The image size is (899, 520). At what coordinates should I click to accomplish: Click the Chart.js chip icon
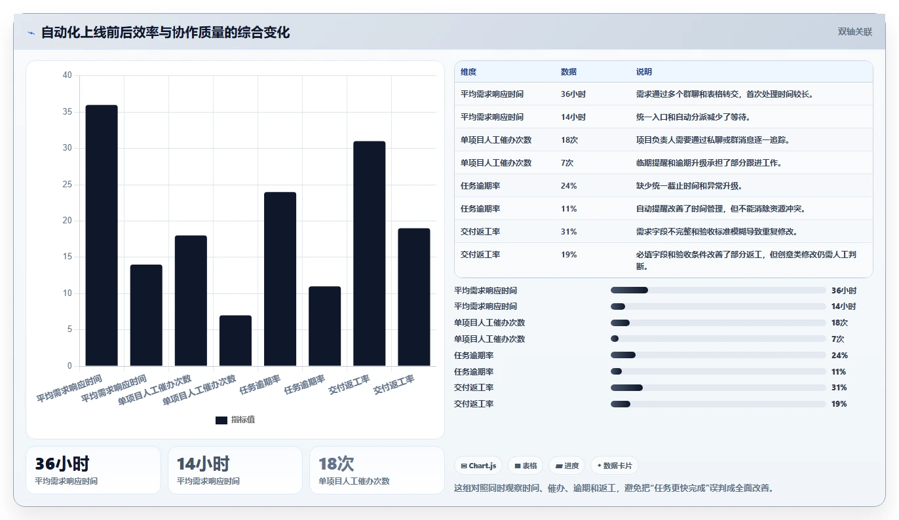pos(464,466)
